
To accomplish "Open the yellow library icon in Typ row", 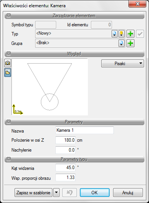I will 121,34.
